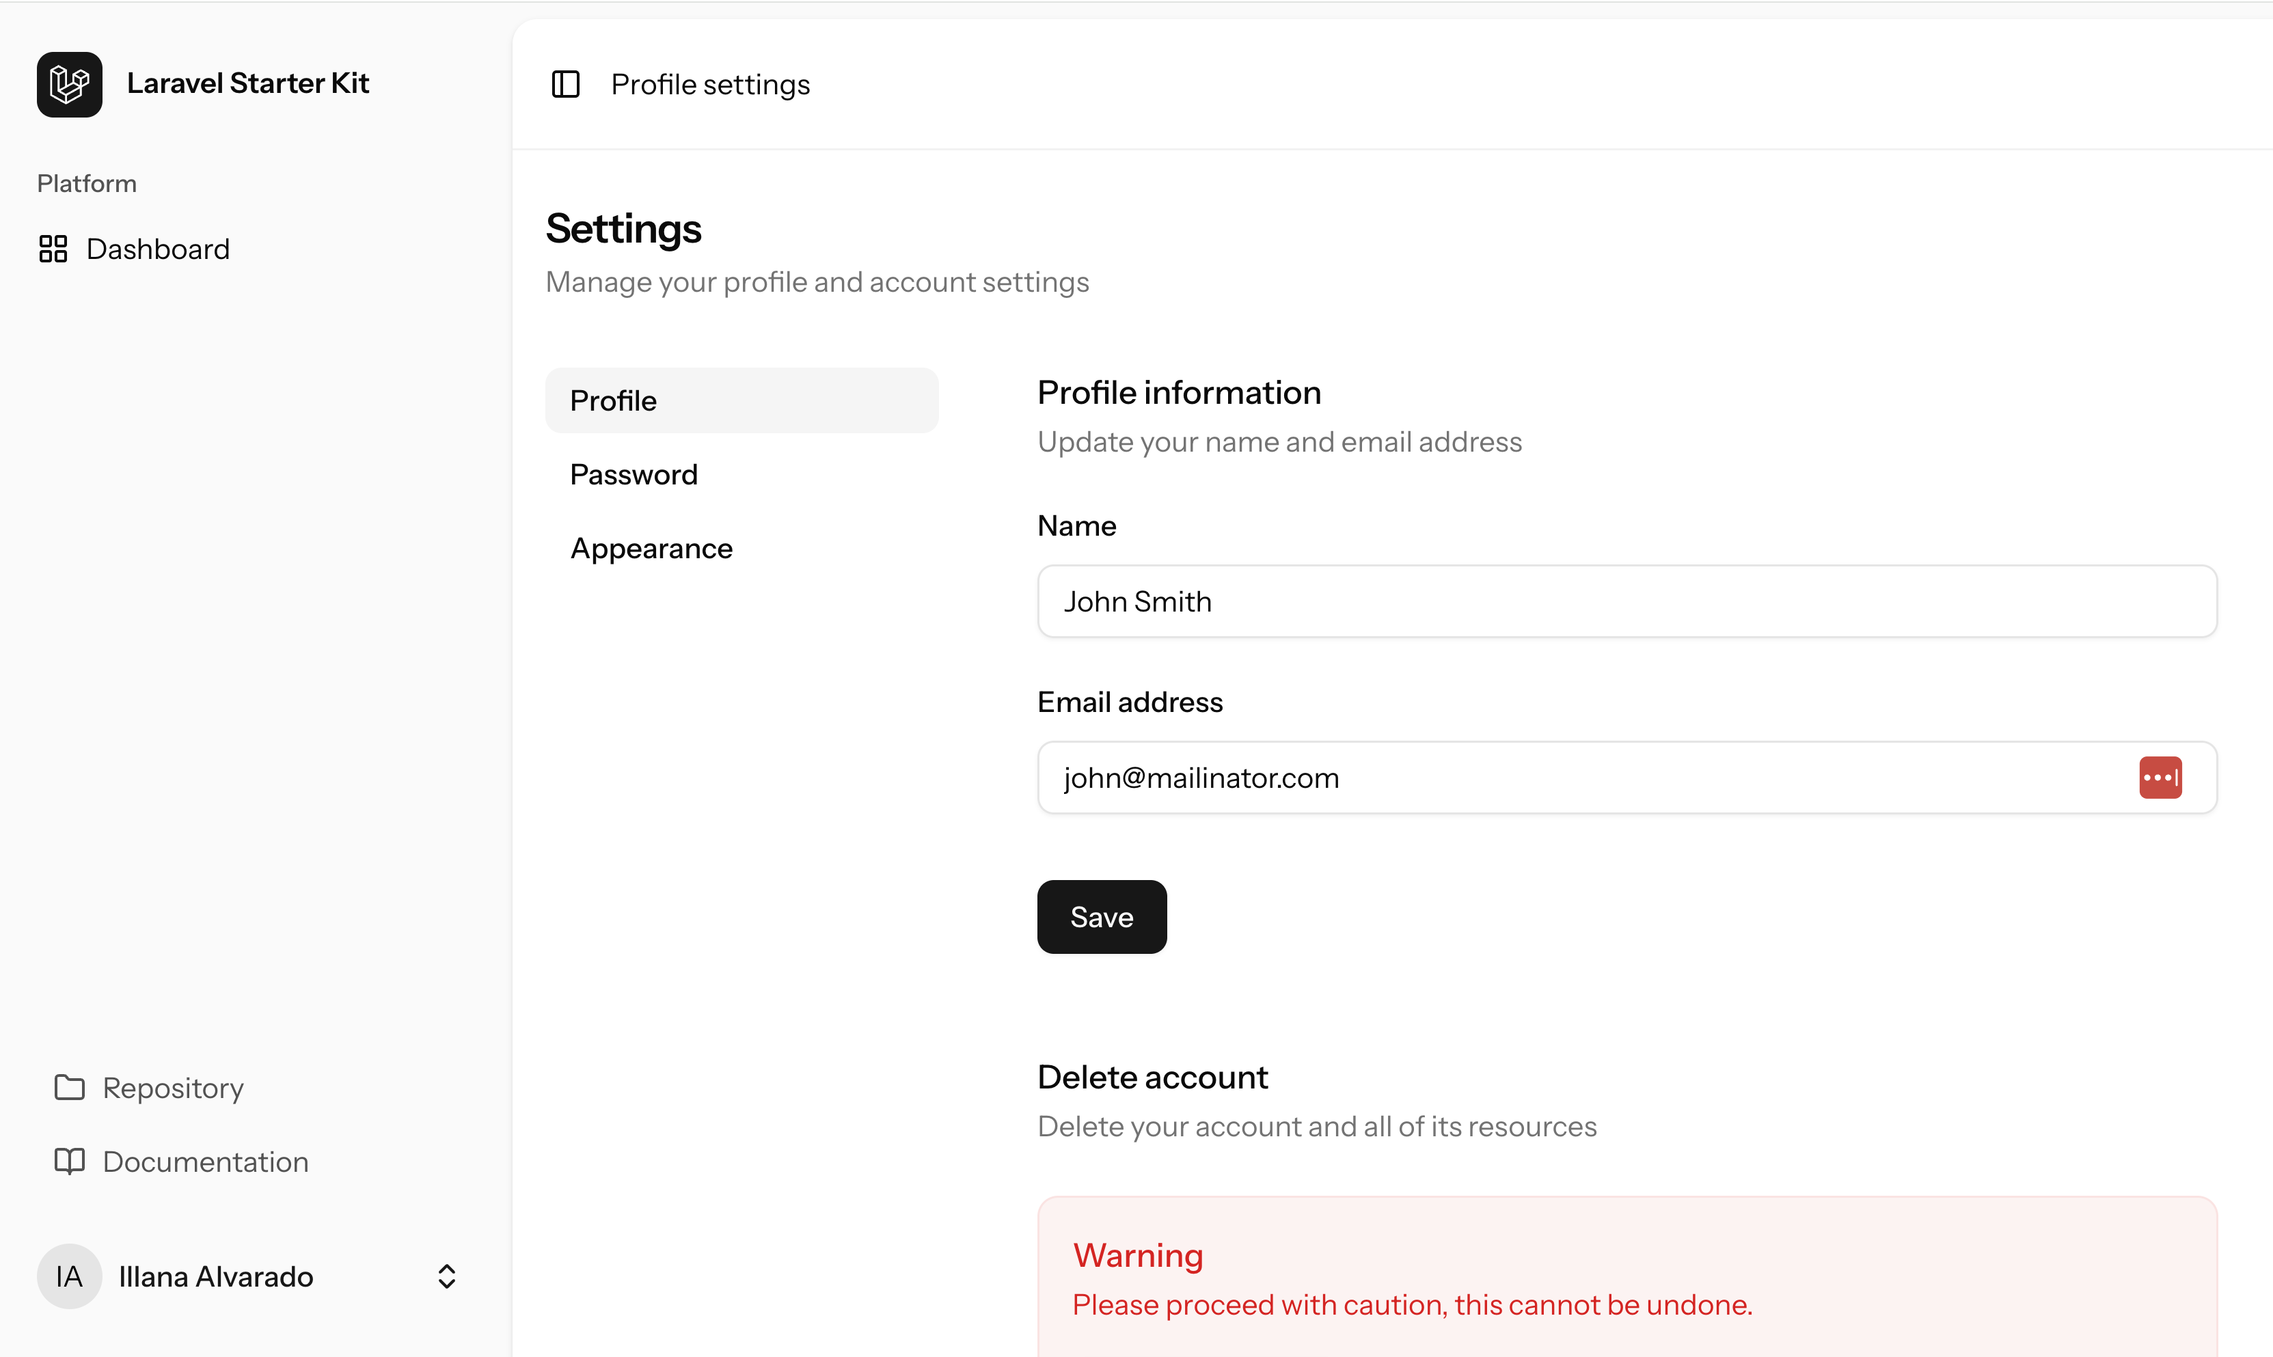Focus the Name input field
Screen dimensions: 2273x1357
(1626, 602)
